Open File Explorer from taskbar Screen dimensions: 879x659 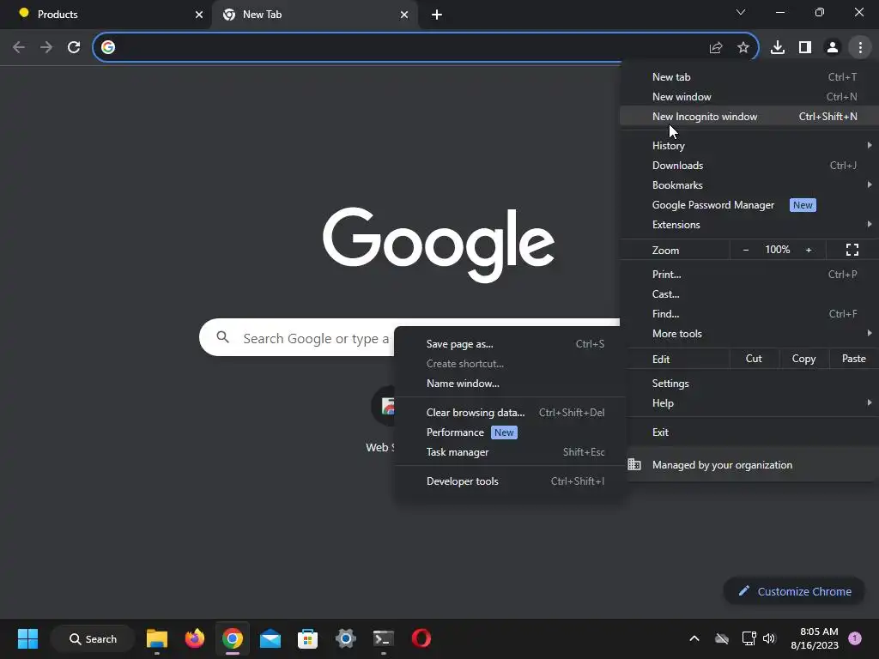pyautogui.click(x=157, y=638)
